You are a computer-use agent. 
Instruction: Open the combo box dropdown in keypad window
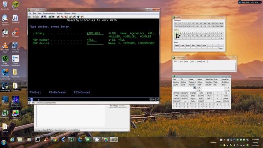(x=194, y=88)
